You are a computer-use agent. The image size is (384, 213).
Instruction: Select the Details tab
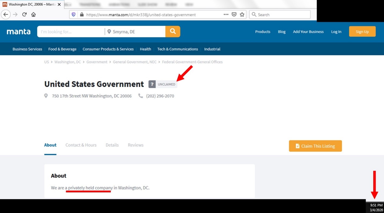[x=112, y=145]
